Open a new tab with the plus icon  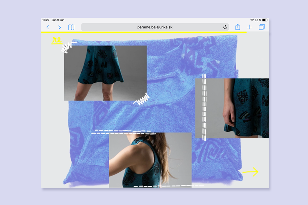[x=249, y=27]
